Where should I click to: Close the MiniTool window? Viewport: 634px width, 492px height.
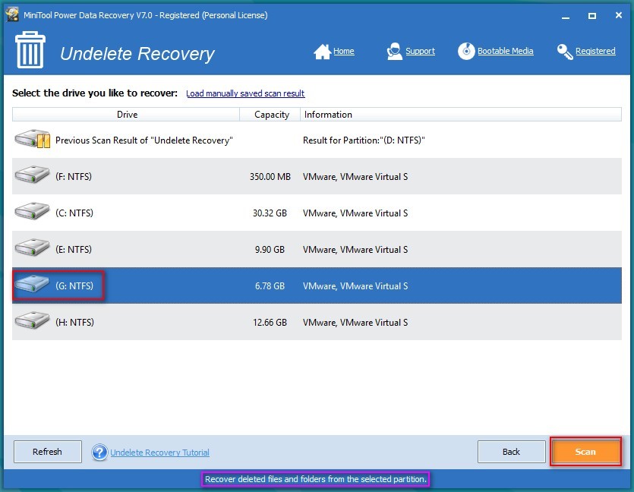click(x=619, y=15)
